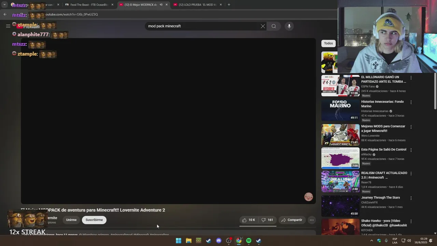Open ESP LAA language switcher
The height and width of the screenshot is (246, 437).
coord(395,241)
